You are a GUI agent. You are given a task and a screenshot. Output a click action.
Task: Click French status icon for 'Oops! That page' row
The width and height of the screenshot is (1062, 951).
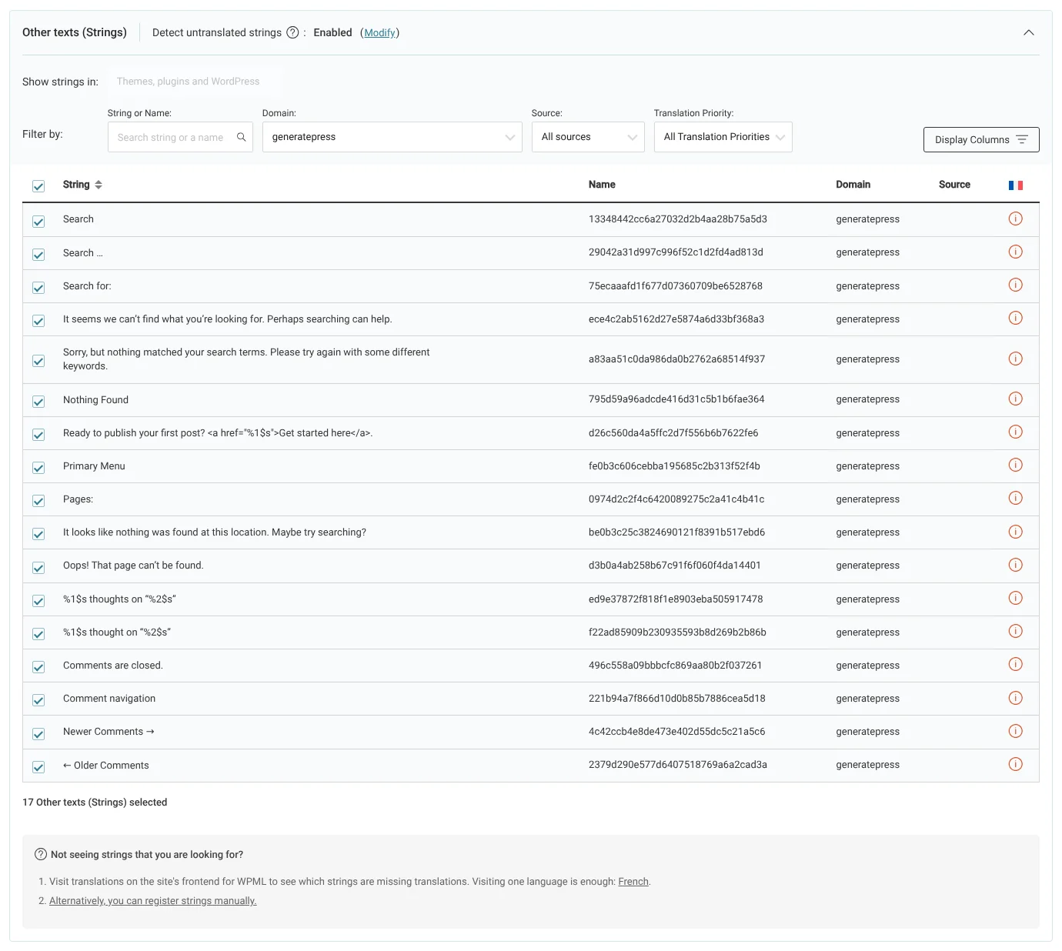(x=1015, y=565)
